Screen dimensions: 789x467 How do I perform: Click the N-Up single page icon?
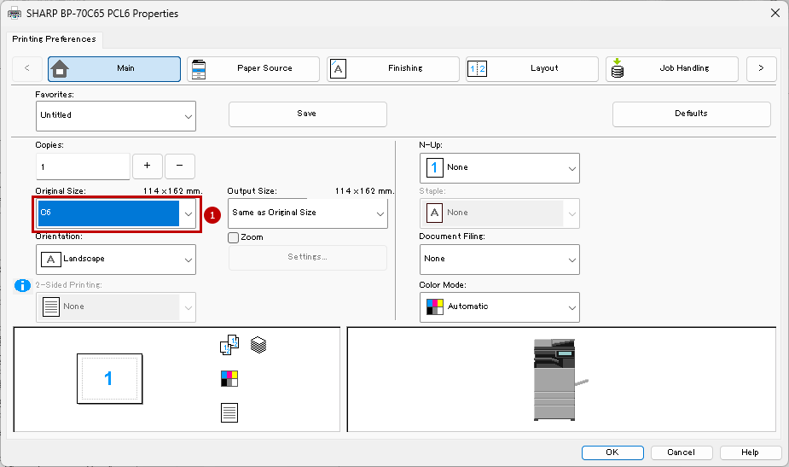434,167
